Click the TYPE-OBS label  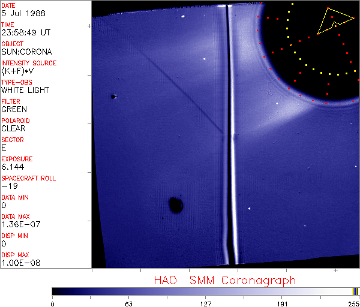click(17, 82)
